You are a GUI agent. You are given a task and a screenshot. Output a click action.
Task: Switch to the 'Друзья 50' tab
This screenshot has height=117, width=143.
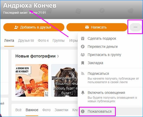tap(26, 40)
